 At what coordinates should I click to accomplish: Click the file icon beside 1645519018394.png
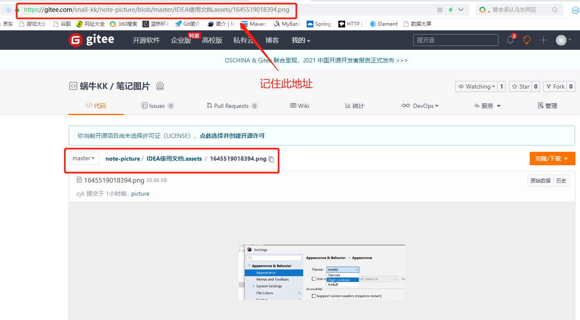(79, 180)
